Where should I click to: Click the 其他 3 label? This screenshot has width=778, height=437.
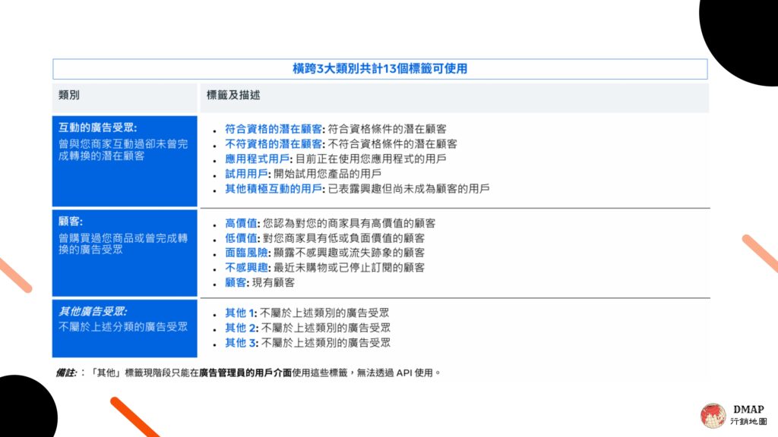coord(240,343)
